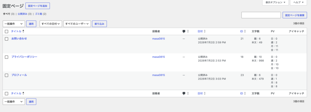The image size is (311, 112).
Task: Click footer ID sort arrows
Action: (245, 93)
